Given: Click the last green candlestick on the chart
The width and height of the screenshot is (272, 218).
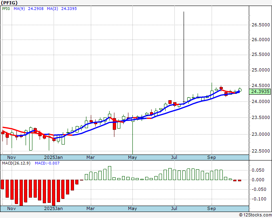Looking at the screenshot, I should [240, 89].
